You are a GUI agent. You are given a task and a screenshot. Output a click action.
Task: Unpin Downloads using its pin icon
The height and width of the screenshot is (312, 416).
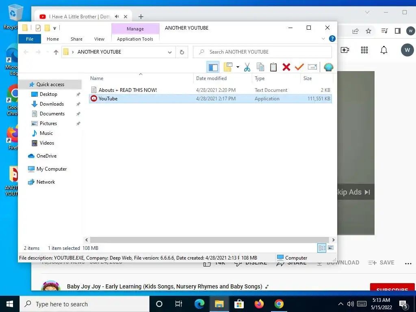click(x=78, y=104)
